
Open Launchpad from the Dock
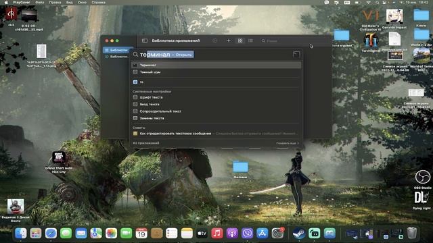click(36, 234)
